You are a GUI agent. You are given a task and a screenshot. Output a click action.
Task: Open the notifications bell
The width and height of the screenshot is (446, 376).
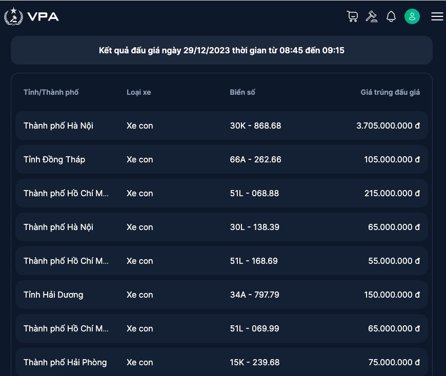[391, 16]
